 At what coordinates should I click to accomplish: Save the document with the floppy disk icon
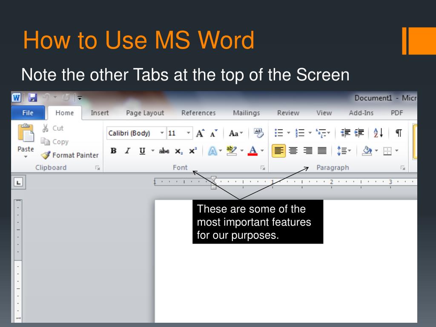[x=32, y=98]
